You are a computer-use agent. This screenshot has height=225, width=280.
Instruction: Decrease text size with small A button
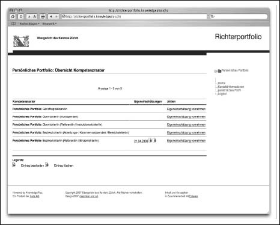coord(29,17)
